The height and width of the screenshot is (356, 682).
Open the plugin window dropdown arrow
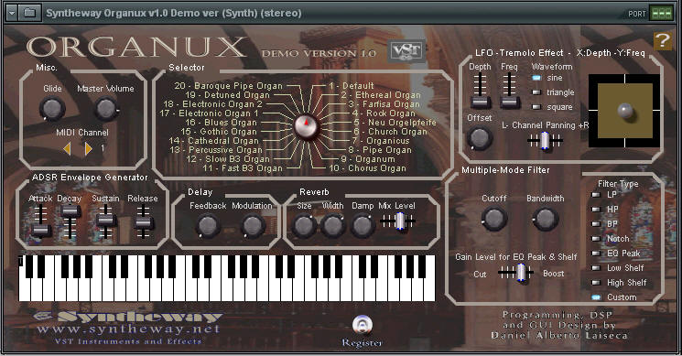pos(12,13)
